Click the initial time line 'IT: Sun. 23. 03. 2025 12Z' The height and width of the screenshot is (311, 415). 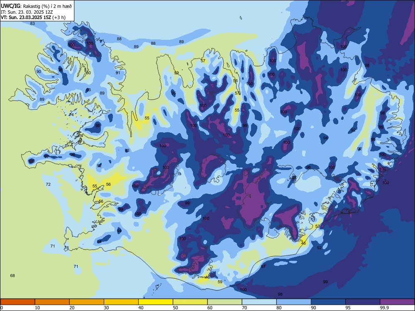[27, 12]
